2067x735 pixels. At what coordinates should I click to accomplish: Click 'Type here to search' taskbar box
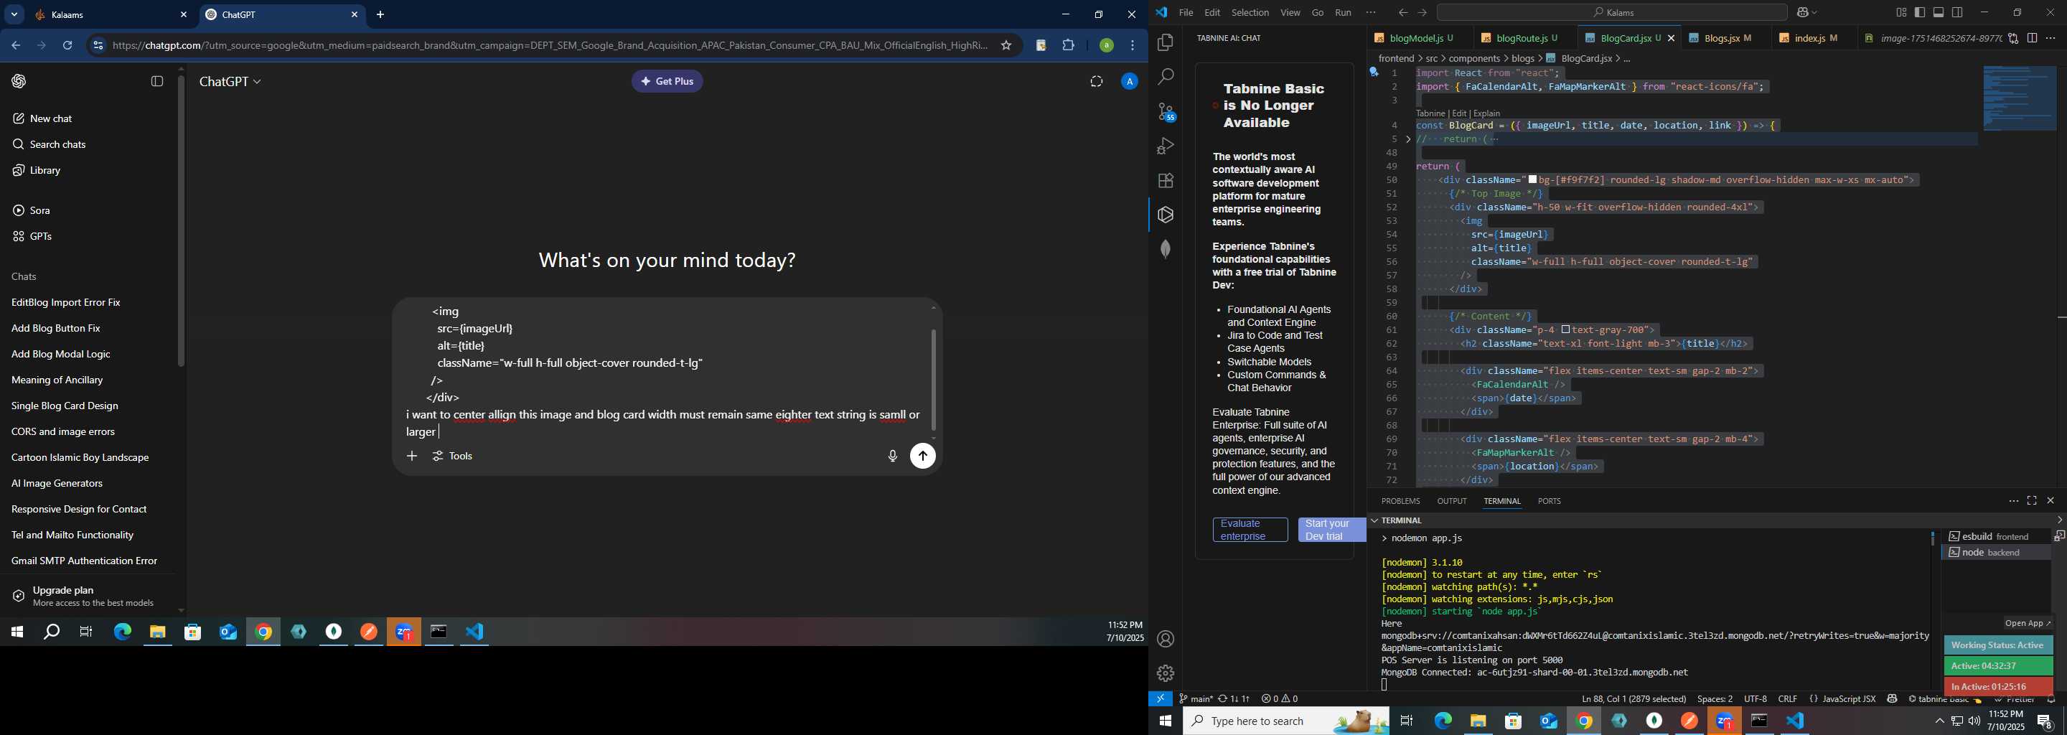click(x=1286, y=721)
